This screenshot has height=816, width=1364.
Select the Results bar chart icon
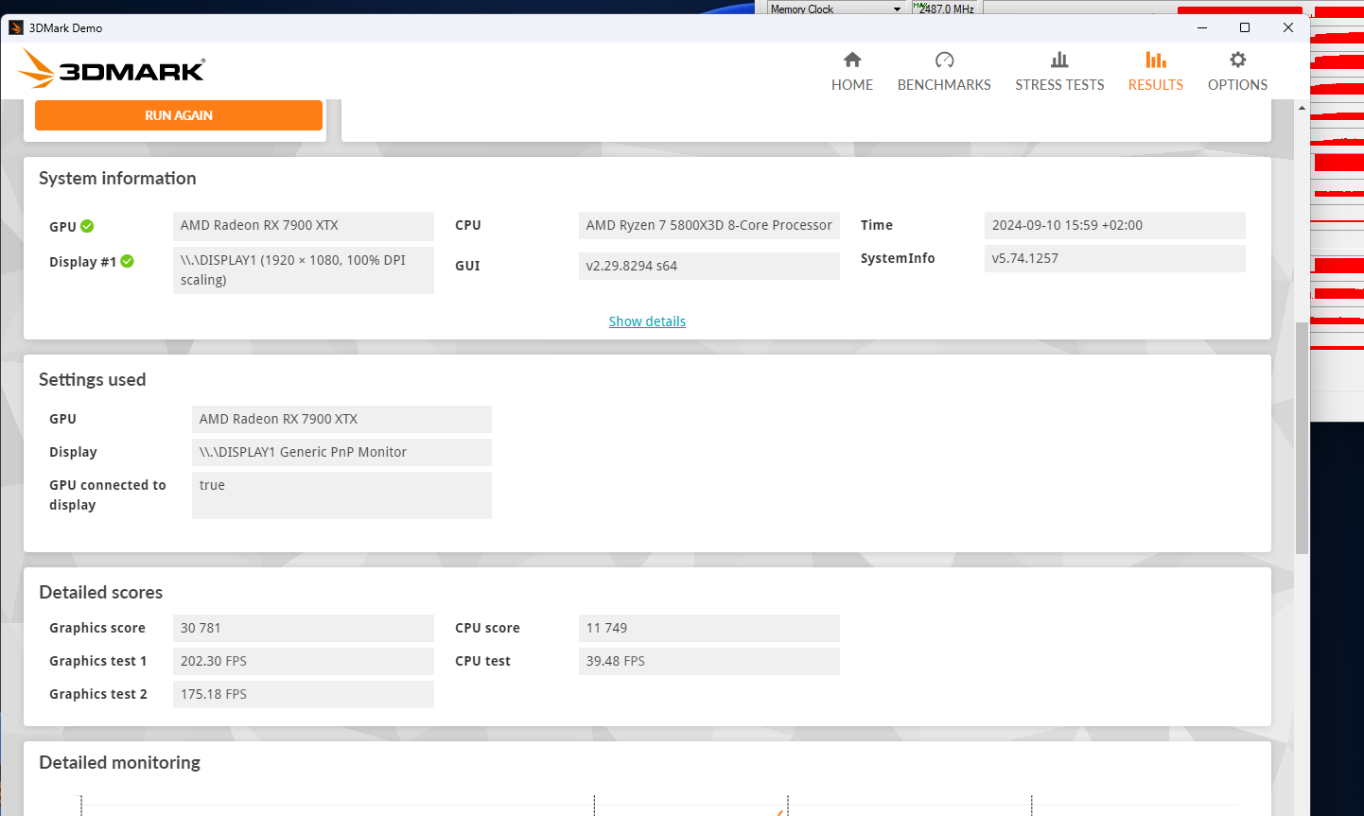pyautogui.click(x=1156, y=60)
